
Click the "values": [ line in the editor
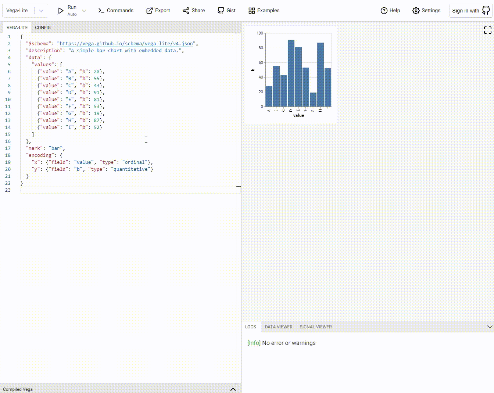pyautogui.click(x=47, y=65)
